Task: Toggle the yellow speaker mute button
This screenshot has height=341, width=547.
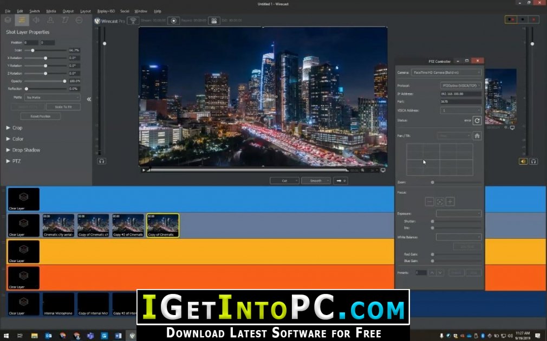Action: pyautogui.click(x=523, y=161)
